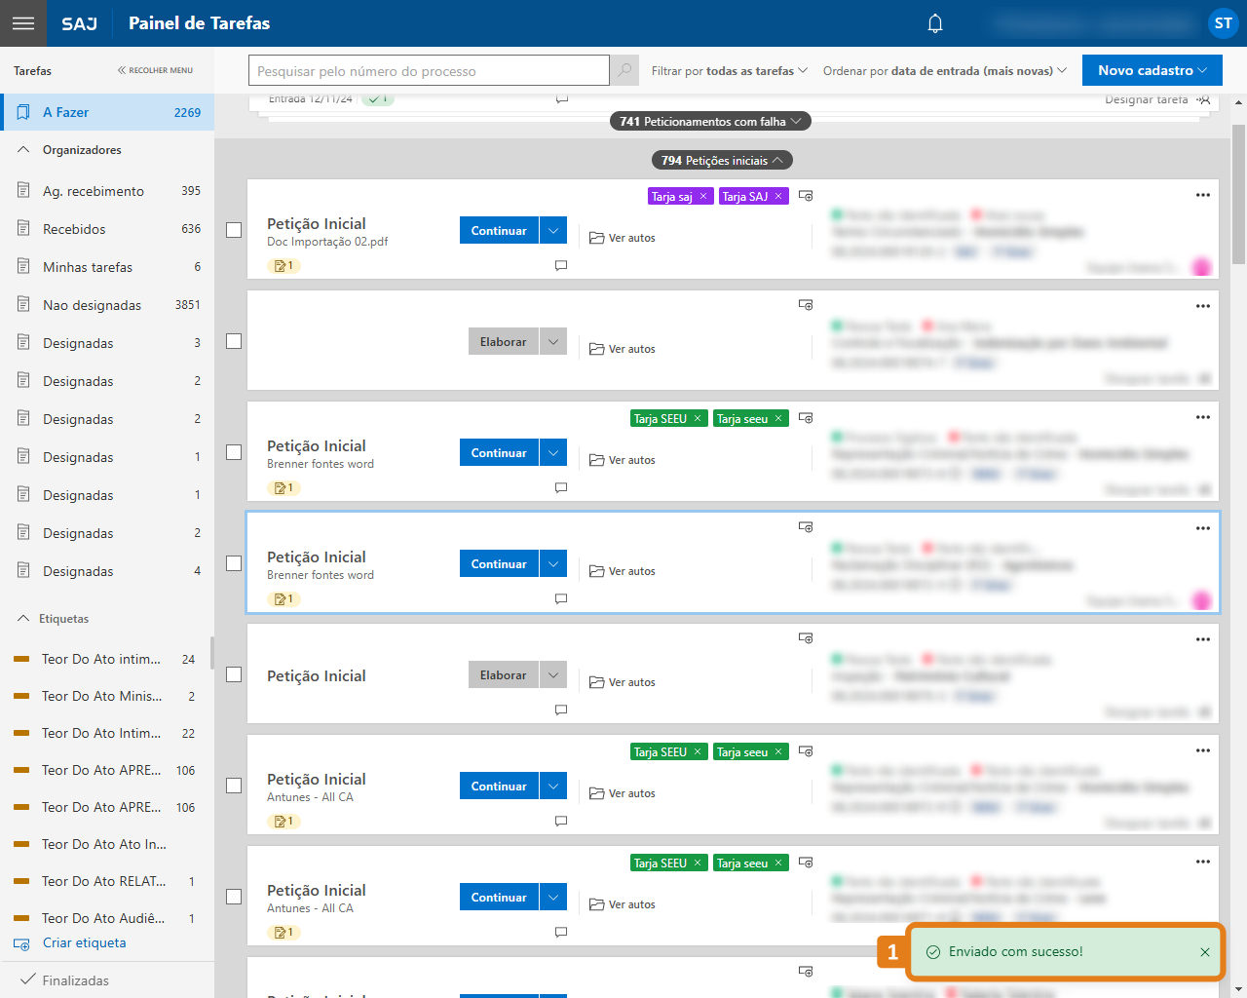
Task: Select the Teor Do Ato Minis... orange label
Action: (101, 696)
